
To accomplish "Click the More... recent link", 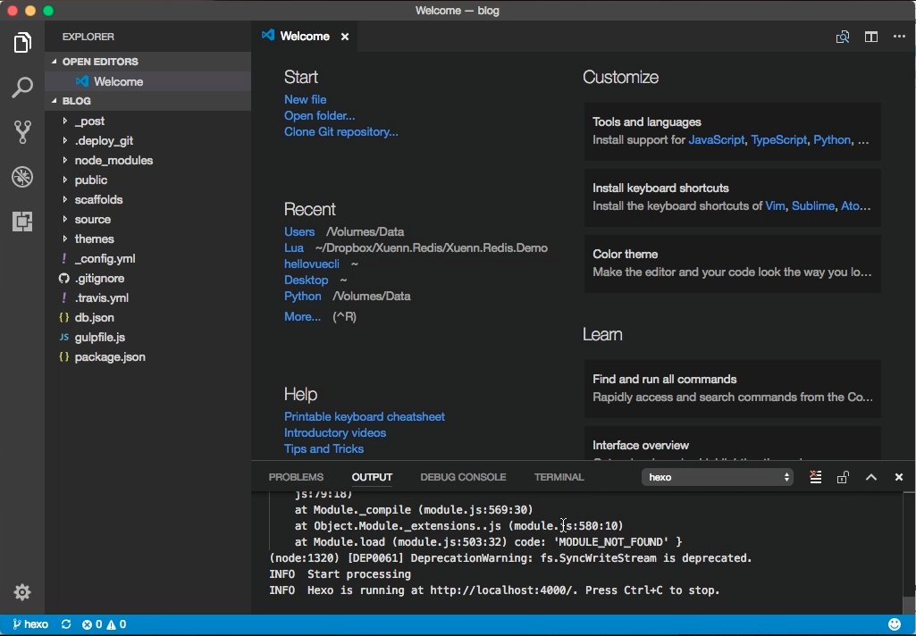I will 302,316.
